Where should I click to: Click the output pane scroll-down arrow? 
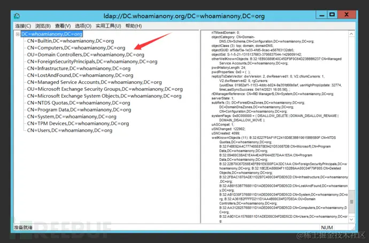click(351, 220)
